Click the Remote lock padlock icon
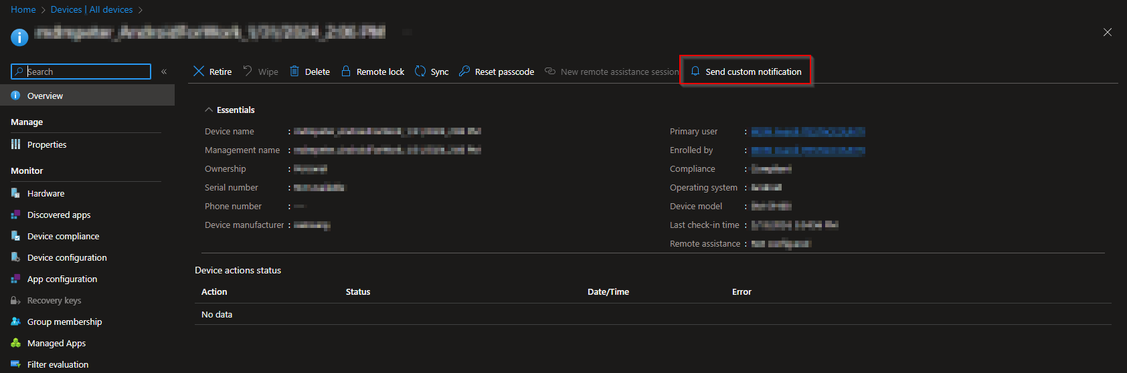The width and height of the screenshot is (1127, 373). point(346,71)
